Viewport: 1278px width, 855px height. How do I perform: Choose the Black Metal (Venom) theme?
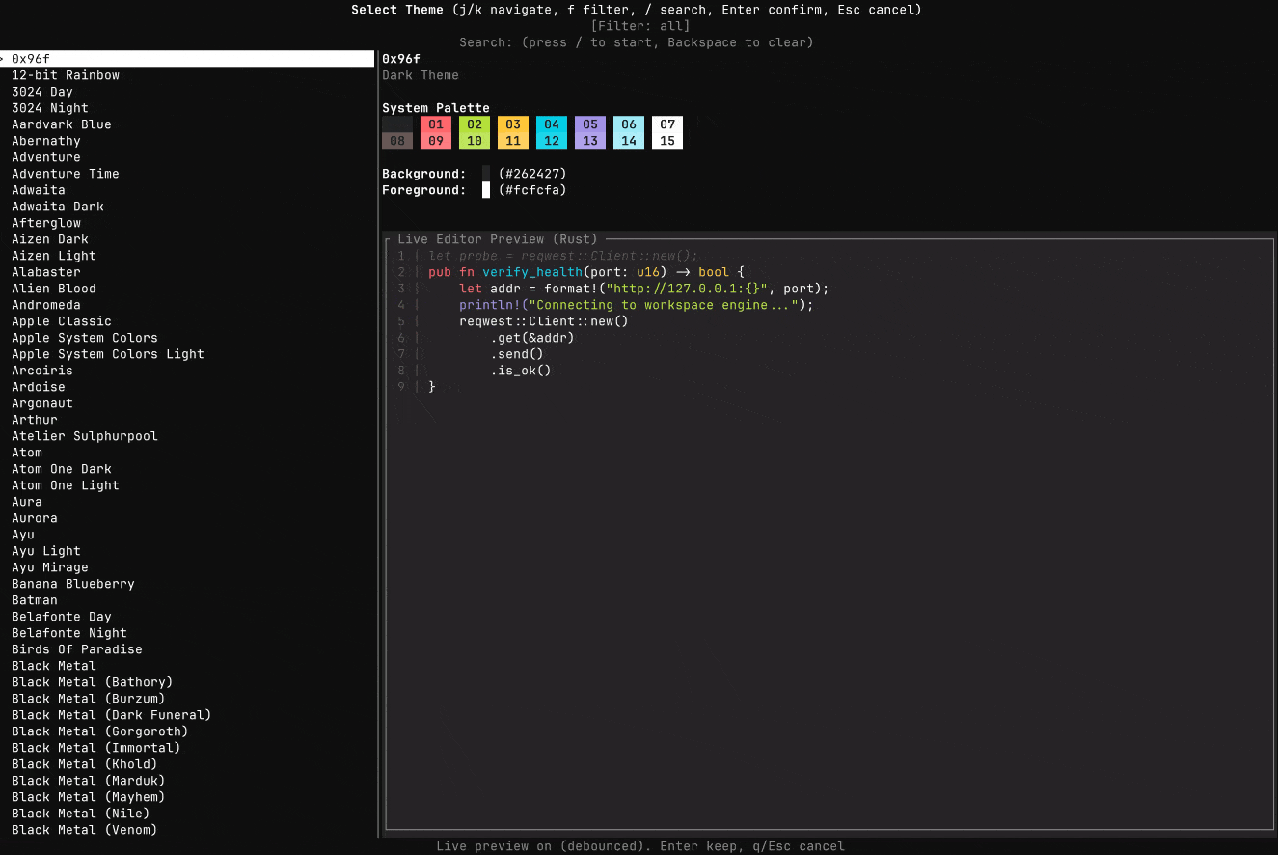85,830
